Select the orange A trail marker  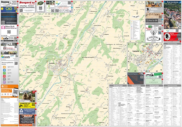pos(4,67)
